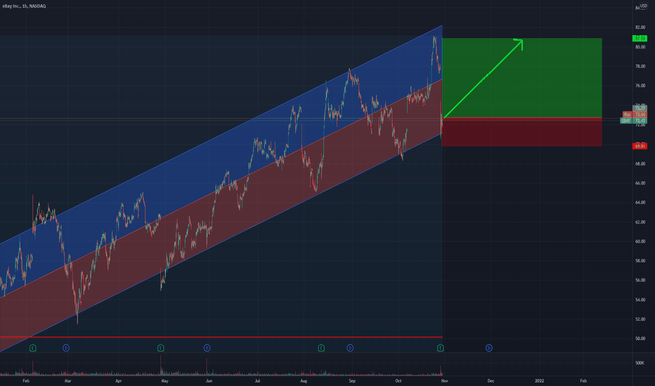Click the Sep time axis label
The image size is (655, 386).
tap(352, 380)
